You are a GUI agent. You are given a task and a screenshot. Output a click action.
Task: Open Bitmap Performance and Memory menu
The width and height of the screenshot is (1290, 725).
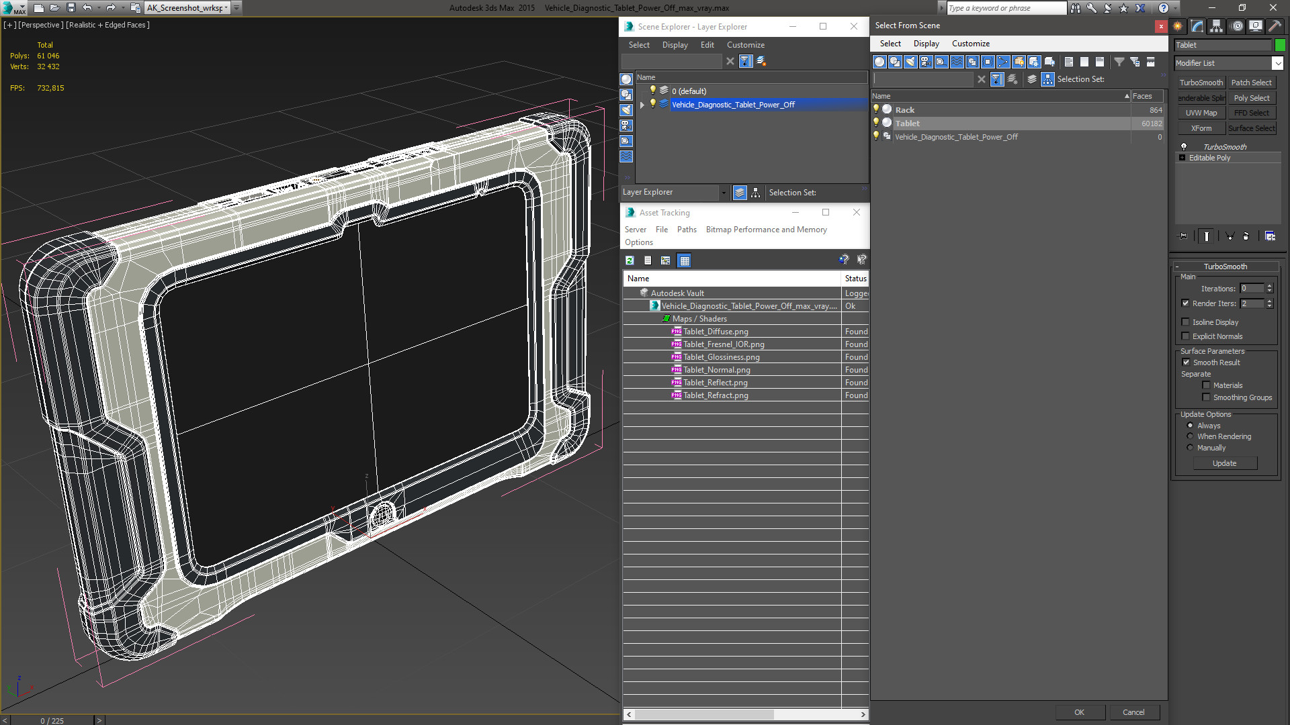(x=766, y=230)
